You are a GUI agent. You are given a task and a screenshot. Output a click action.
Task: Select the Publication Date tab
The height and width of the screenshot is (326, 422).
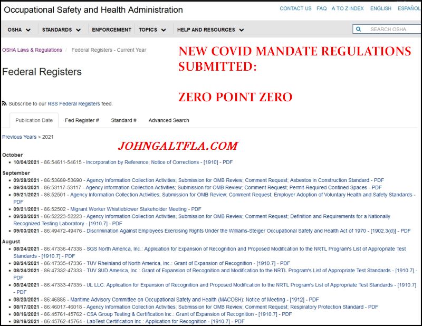pyautogui.click(x=34, y=120)
